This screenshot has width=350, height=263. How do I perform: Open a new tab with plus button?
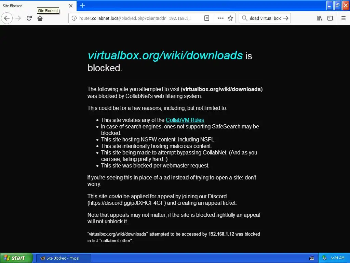click(82, 5)
